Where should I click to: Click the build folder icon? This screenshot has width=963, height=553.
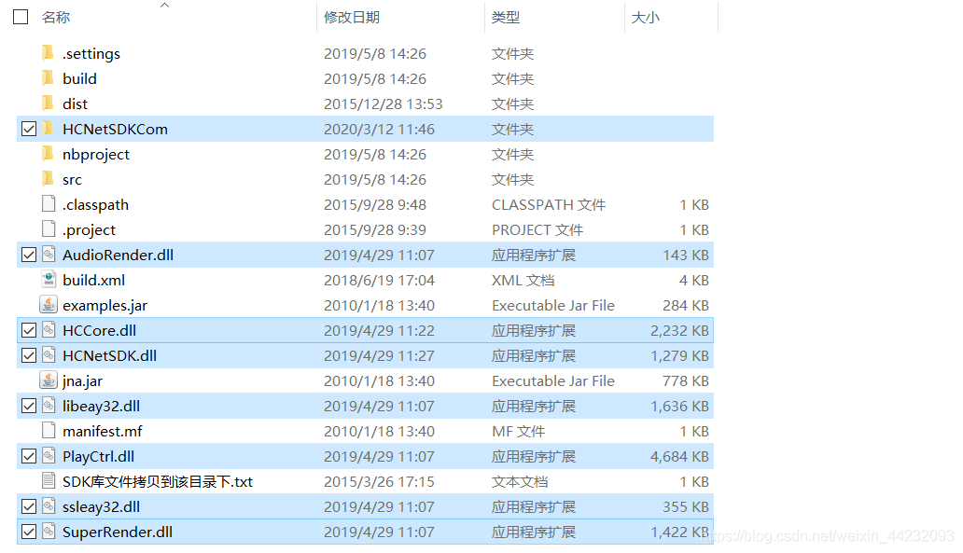48,78
